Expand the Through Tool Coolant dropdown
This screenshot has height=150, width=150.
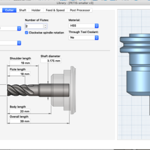[84, 37]
